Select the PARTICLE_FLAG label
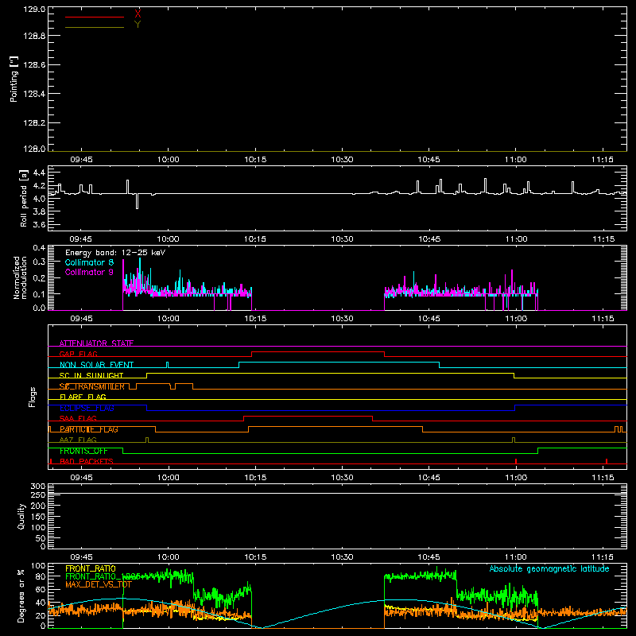This screenshot has height=636, width=636. tap(89, 429)
